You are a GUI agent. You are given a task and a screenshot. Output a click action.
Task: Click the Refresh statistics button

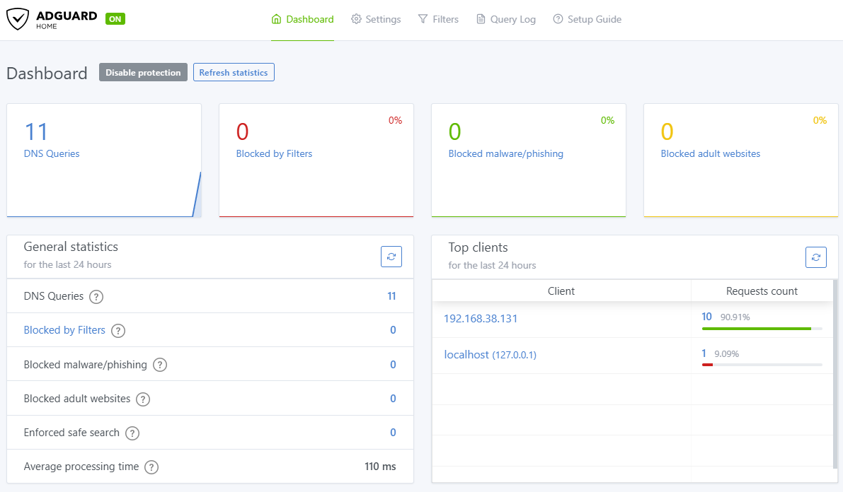tap(234, 73)
